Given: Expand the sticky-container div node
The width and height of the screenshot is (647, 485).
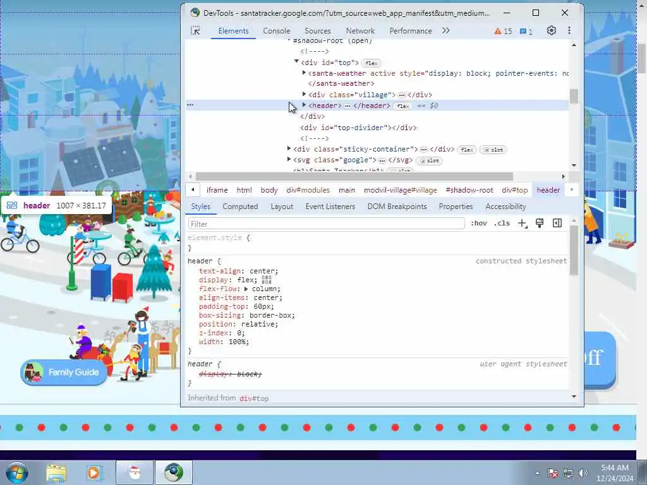Looking at the screenshot, I should [x=289, y=148].
